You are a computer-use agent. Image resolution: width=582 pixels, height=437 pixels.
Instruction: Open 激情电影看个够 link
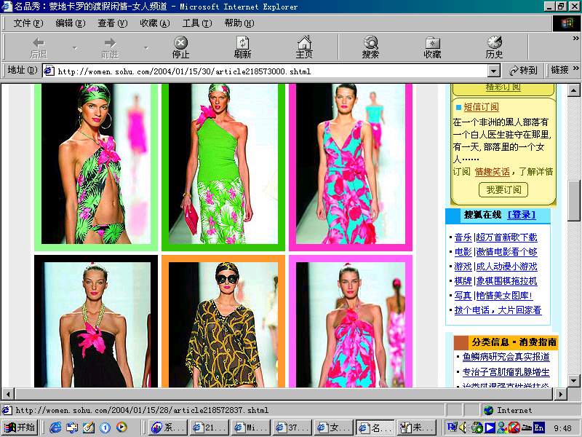[506, 252]
